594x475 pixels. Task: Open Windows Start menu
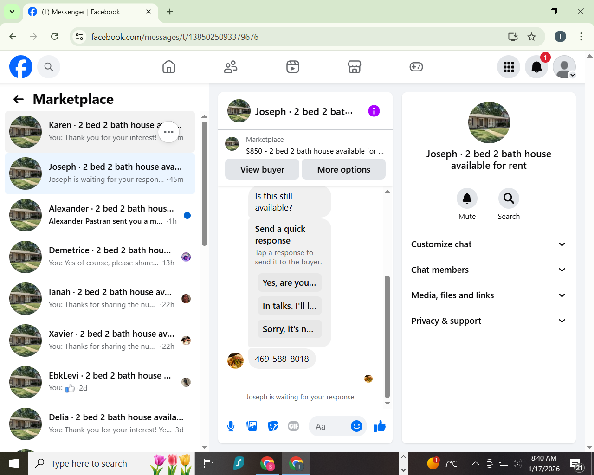[x=14, y=463]
